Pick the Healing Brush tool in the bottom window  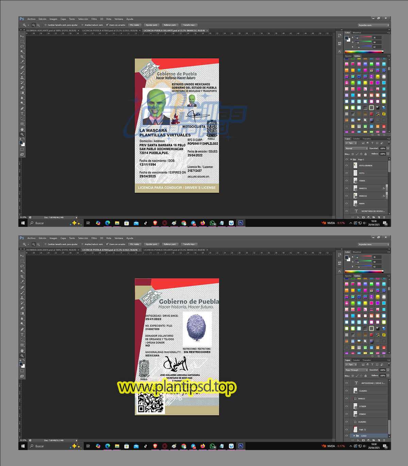click(22, 287)
